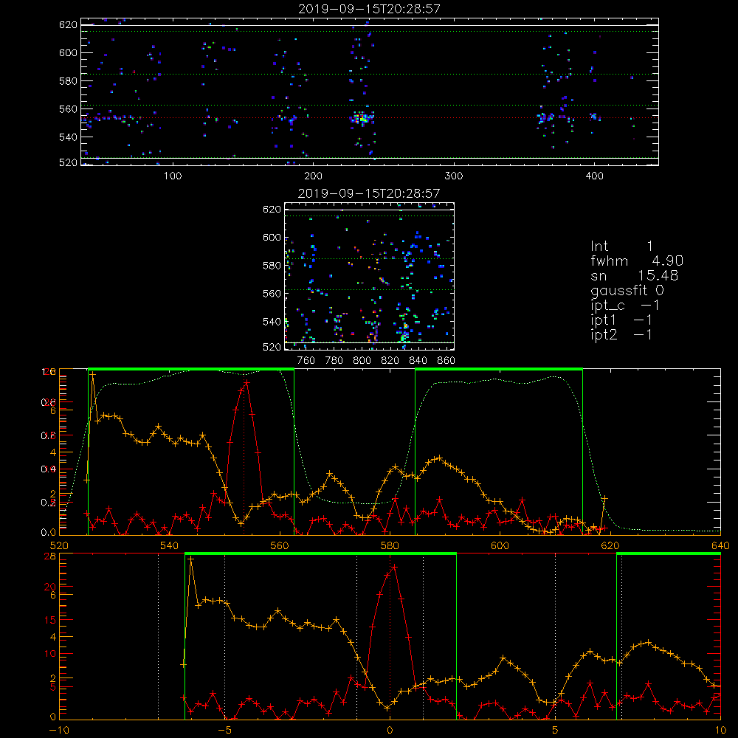Screen dimensions: 738x738
Task: Select the "sn 15.48" readout line
Action: 634,275
